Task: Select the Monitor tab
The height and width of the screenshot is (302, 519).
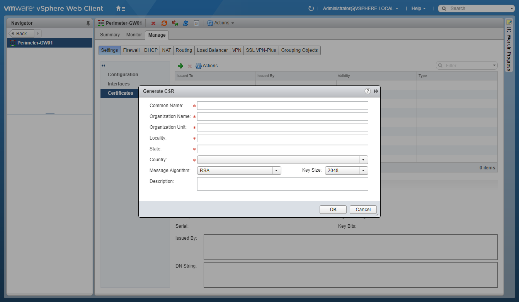Action: 134,35
